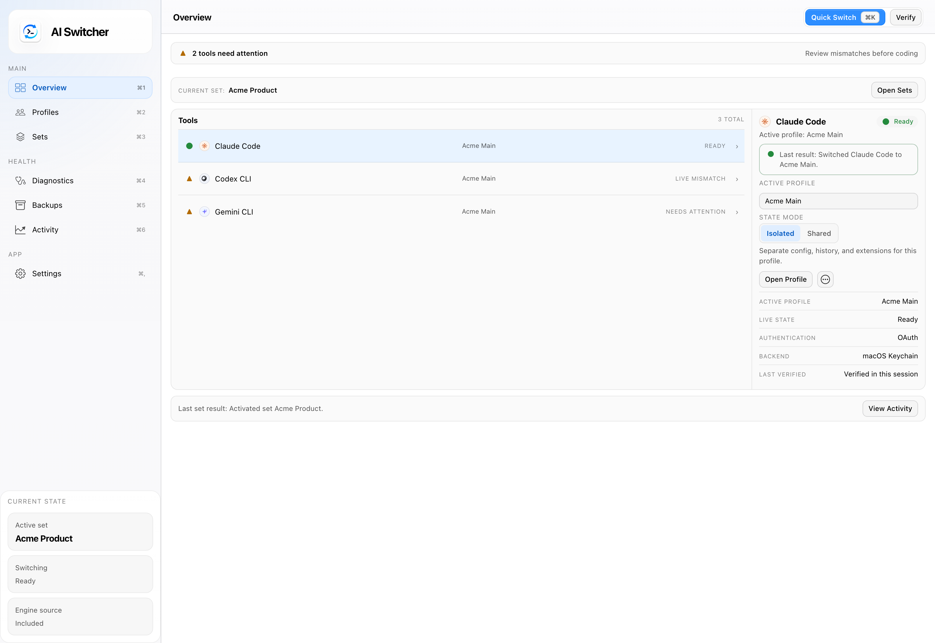Open Diagnostics in the sidebar
Viewport: 935px width, 643px height.
[80, 181]
